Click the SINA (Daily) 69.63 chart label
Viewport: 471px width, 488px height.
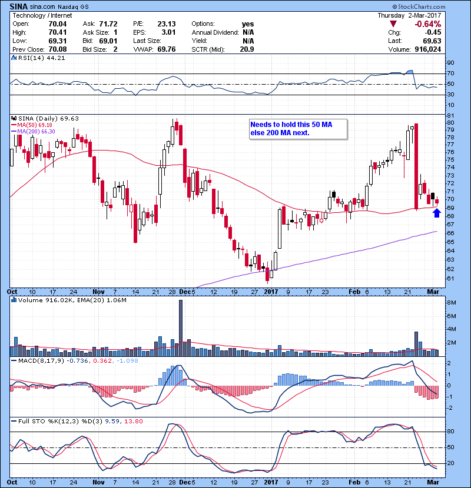[48, 119]
